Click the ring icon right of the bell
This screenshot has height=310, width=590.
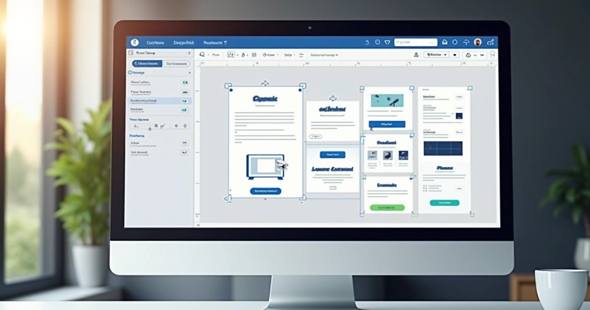pyautogui.click(x=455, y=43)
